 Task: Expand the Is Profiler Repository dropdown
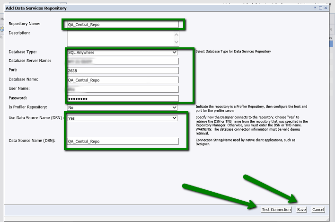(123, 107)
